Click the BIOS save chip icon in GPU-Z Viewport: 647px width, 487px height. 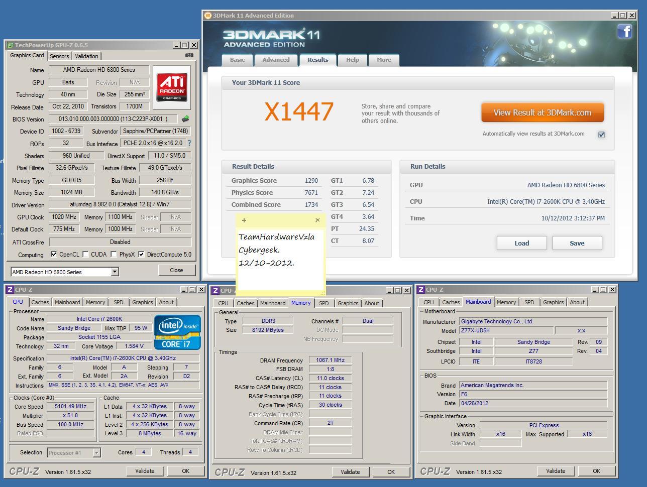[x=185, y=119]
